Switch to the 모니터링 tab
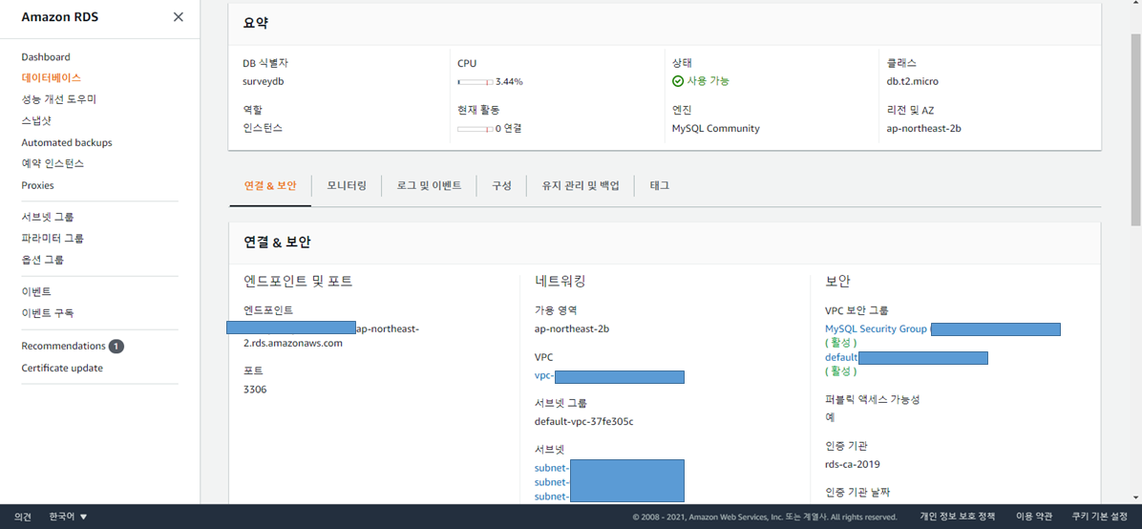Viewport: 1142px width, 529px height. [x=347, y=186]
